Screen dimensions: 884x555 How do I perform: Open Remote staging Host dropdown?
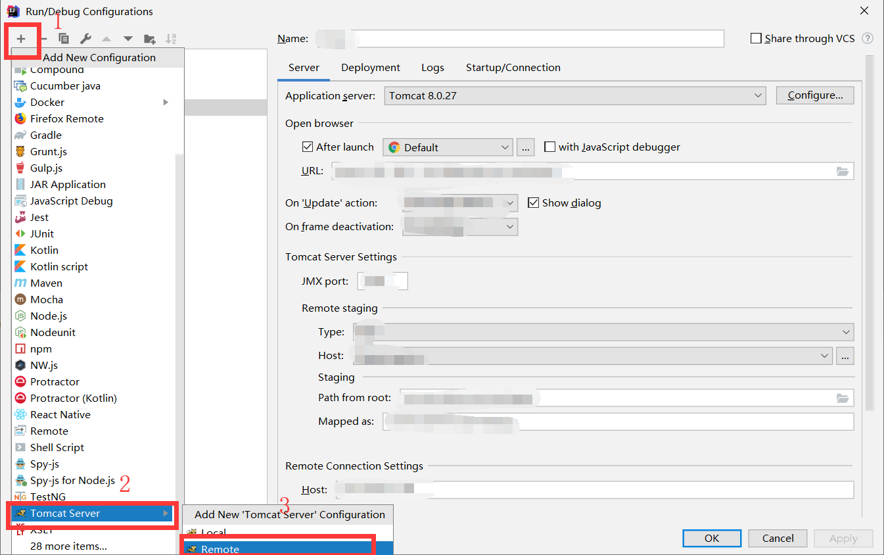(x=593, y=356)
